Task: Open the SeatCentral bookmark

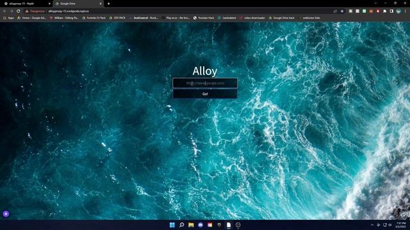Action: pyautogui.click(x=143, y=18)
